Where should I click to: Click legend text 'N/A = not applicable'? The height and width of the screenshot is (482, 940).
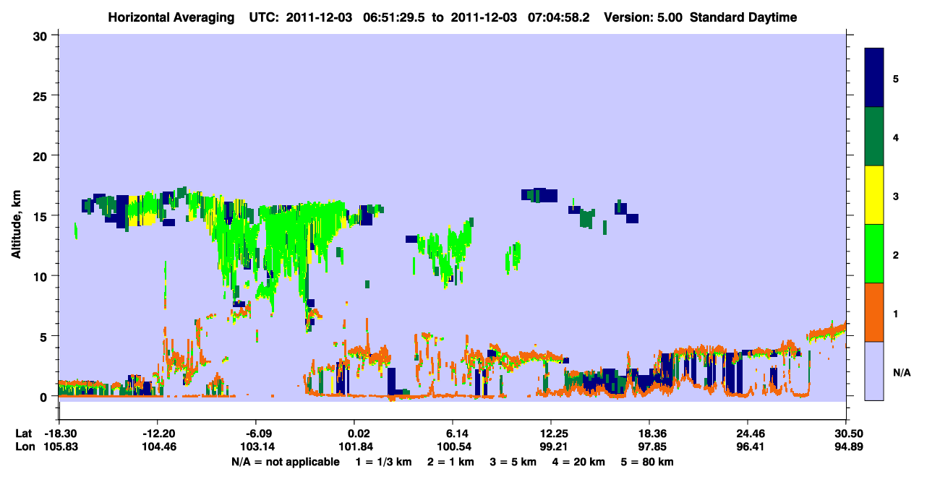tap(285, 462)
